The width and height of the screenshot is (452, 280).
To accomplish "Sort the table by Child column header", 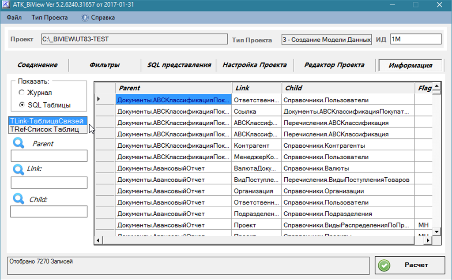I will 348,88.
